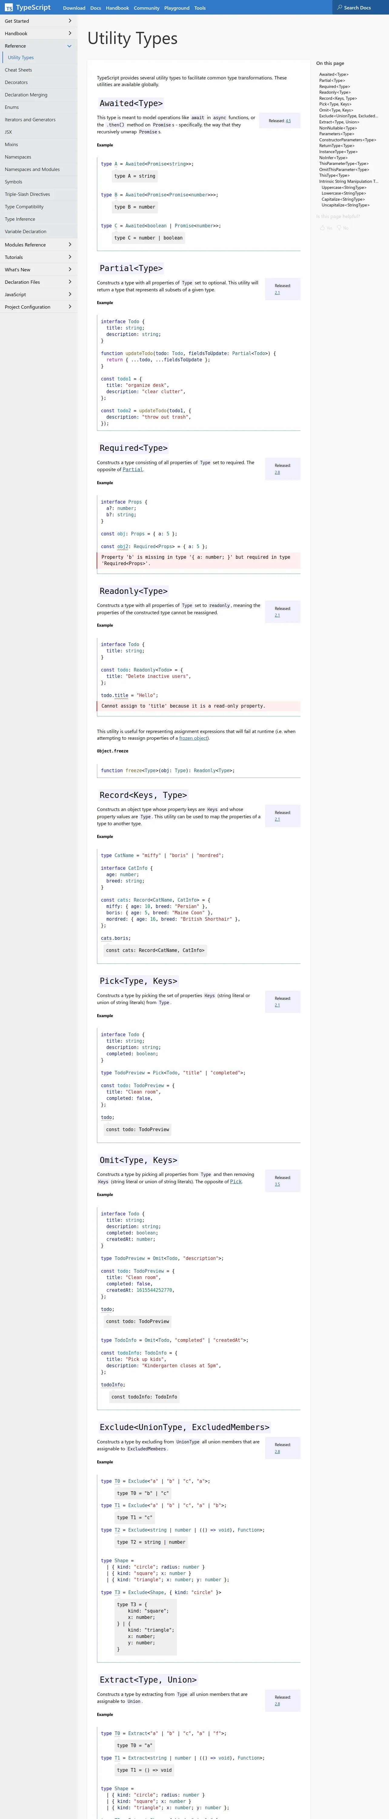This screenshot has width=389, height=1819.
Task: Open Iterators and Generators page
Action: (x=38, y=119)
